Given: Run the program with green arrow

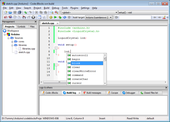Looking at the screenshot, I should [56, 17].
